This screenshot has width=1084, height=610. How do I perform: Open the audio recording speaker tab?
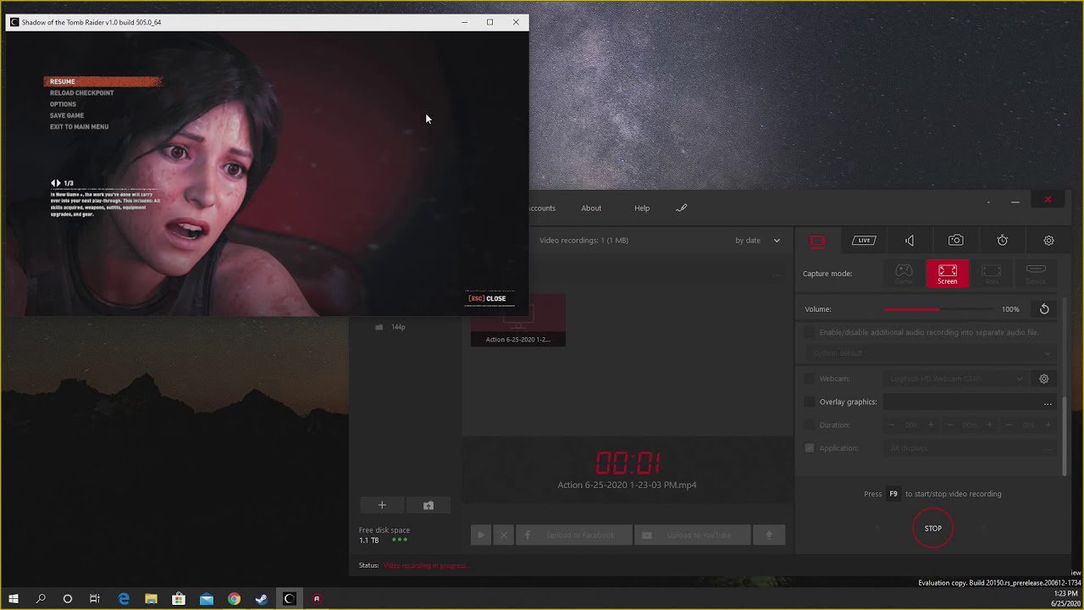point(910,241)
